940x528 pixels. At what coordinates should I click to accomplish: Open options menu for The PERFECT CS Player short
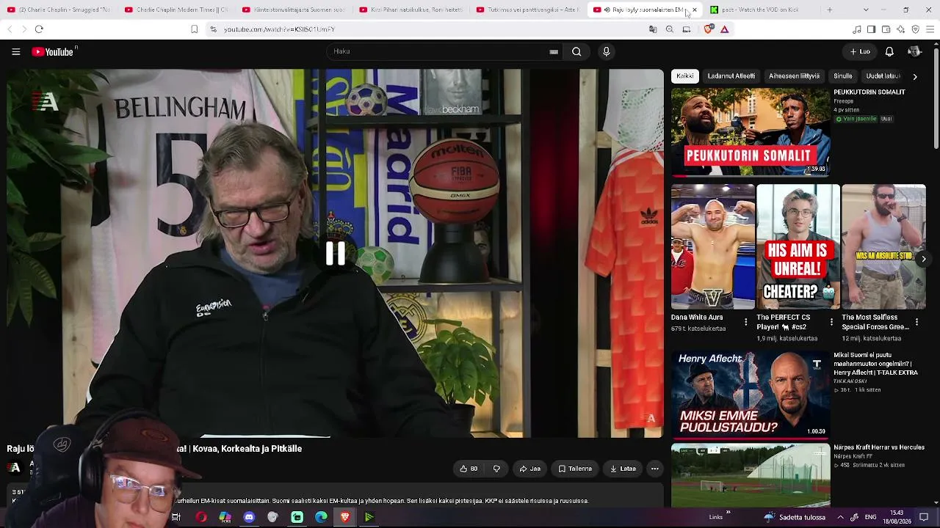[x=831, y=322]
